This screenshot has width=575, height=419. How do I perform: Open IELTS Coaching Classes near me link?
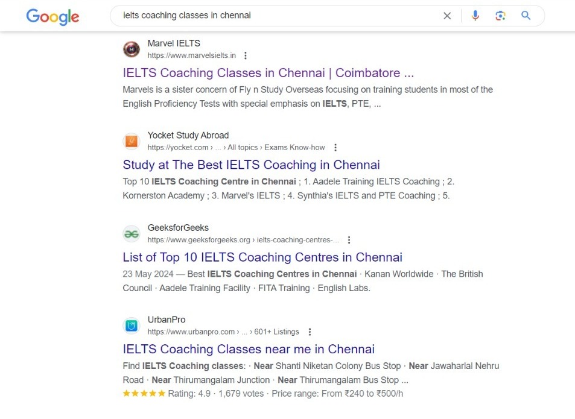249,349
